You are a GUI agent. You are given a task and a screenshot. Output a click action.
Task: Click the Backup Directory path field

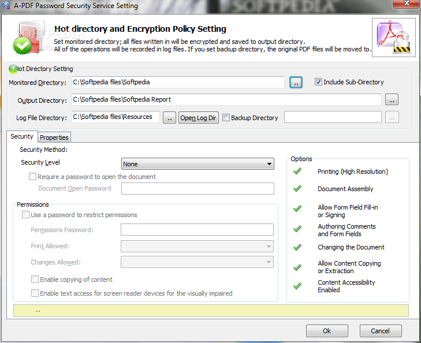[333, 117]
